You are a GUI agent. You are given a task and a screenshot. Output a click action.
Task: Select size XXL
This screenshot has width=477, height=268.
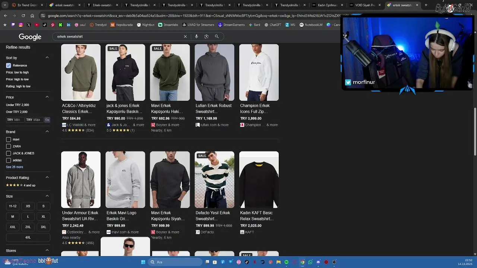click(x=13, y=227)
